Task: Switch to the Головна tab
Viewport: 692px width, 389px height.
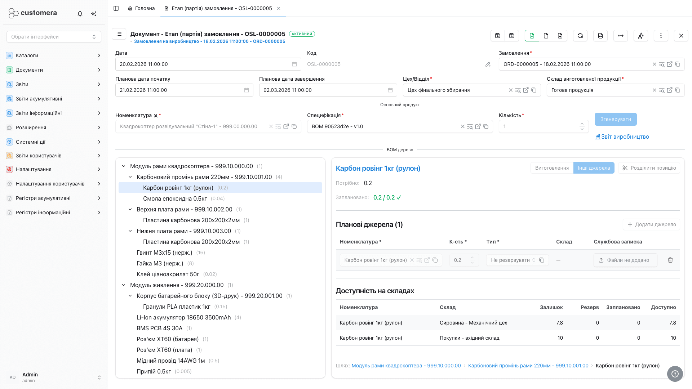Action: coord(141,8)
